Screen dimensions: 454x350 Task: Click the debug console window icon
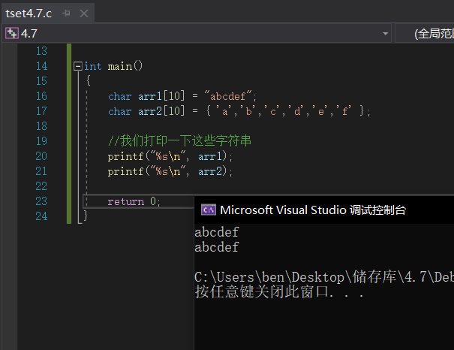click(209, 210)
